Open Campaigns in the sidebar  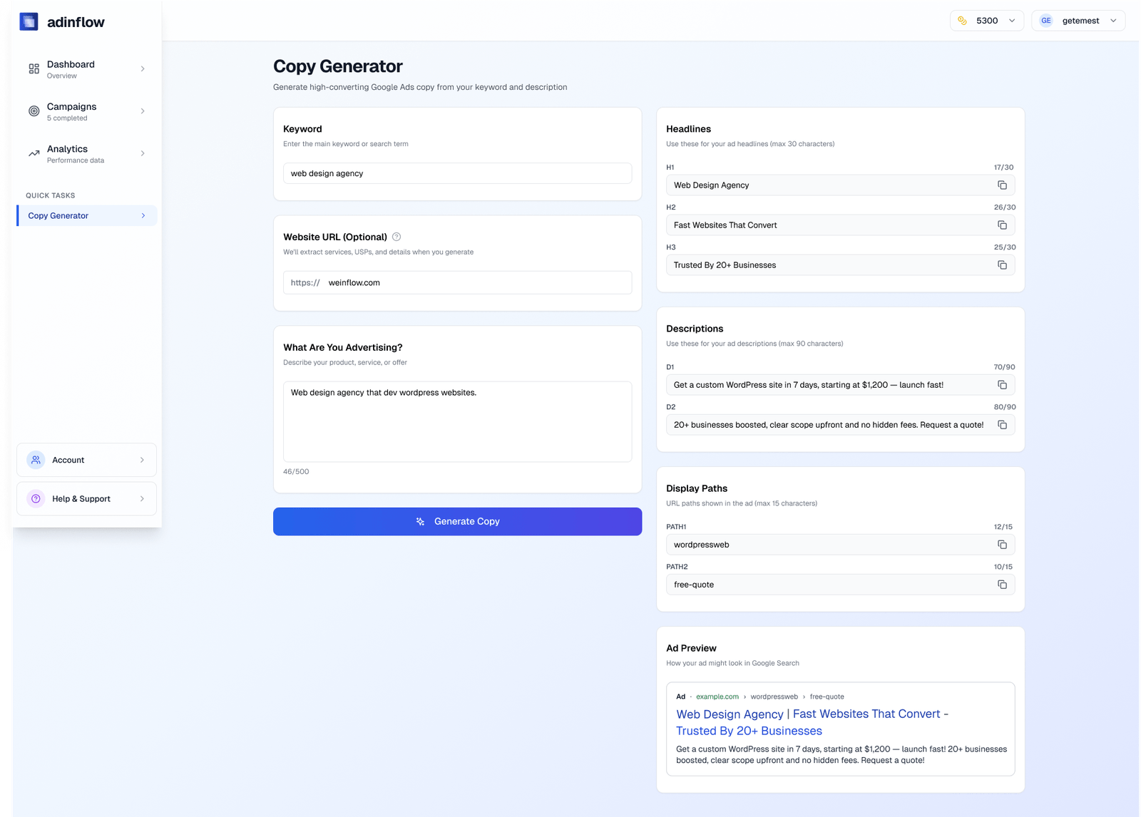point(86,111)
